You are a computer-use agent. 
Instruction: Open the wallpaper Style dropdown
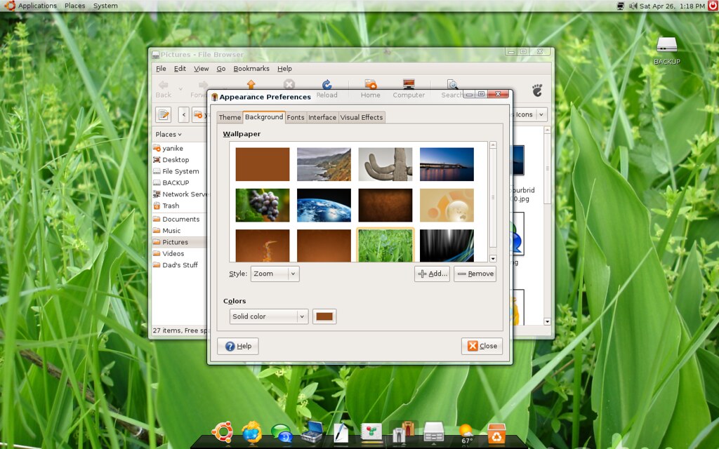click(x=275, y=274)
